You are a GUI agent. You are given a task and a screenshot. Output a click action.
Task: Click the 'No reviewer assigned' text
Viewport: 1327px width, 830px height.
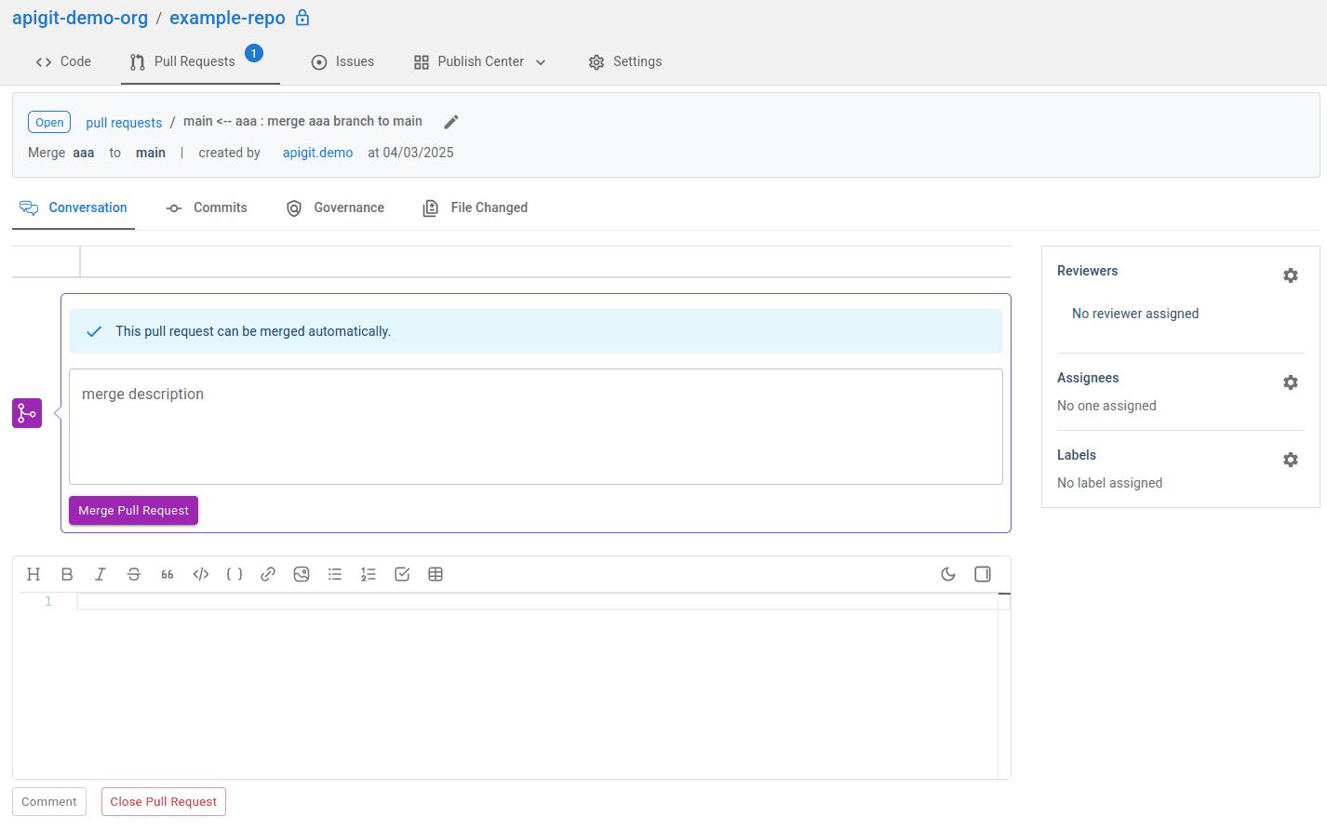pos(1135,314)
